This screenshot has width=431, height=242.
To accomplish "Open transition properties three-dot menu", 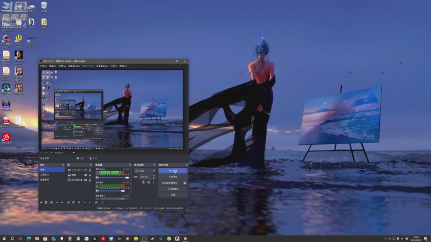I will tap(154, 182).
